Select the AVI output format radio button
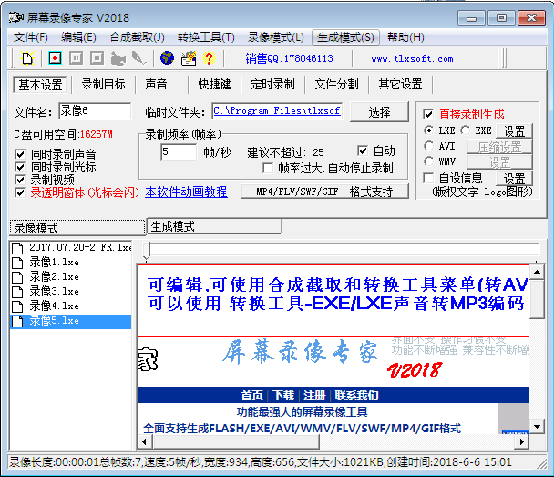Image resolution: width=554 pixels, height=477 pixels. tap(429, 146)
